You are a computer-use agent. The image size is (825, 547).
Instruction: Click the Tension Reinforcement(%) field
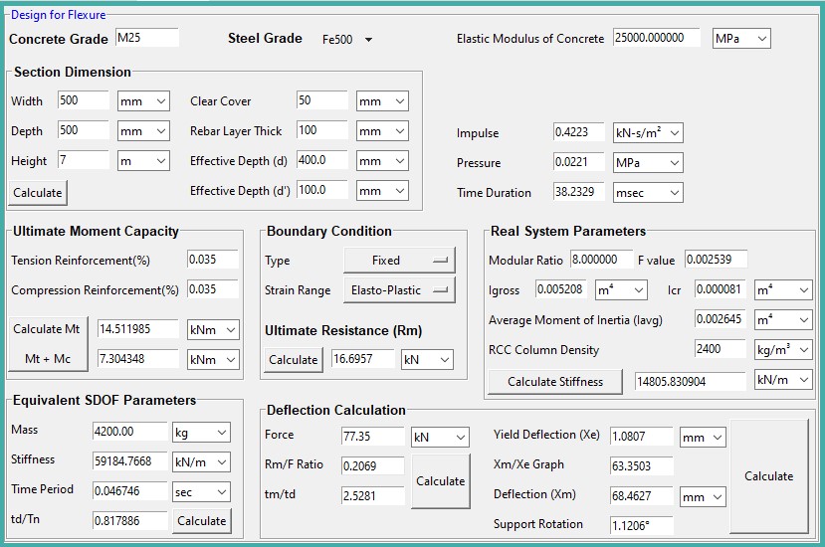[x=213, y=260]
